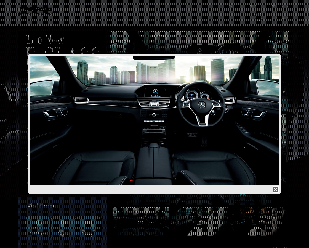
Task: Select the dashboard thumbnail with dashed border
Action: (141, 221)
